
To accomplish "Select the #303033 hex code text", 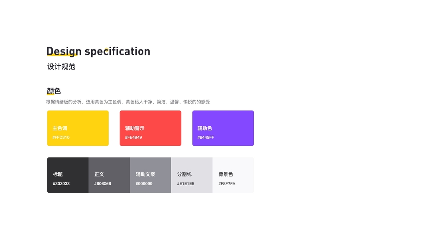I will 61,184.
